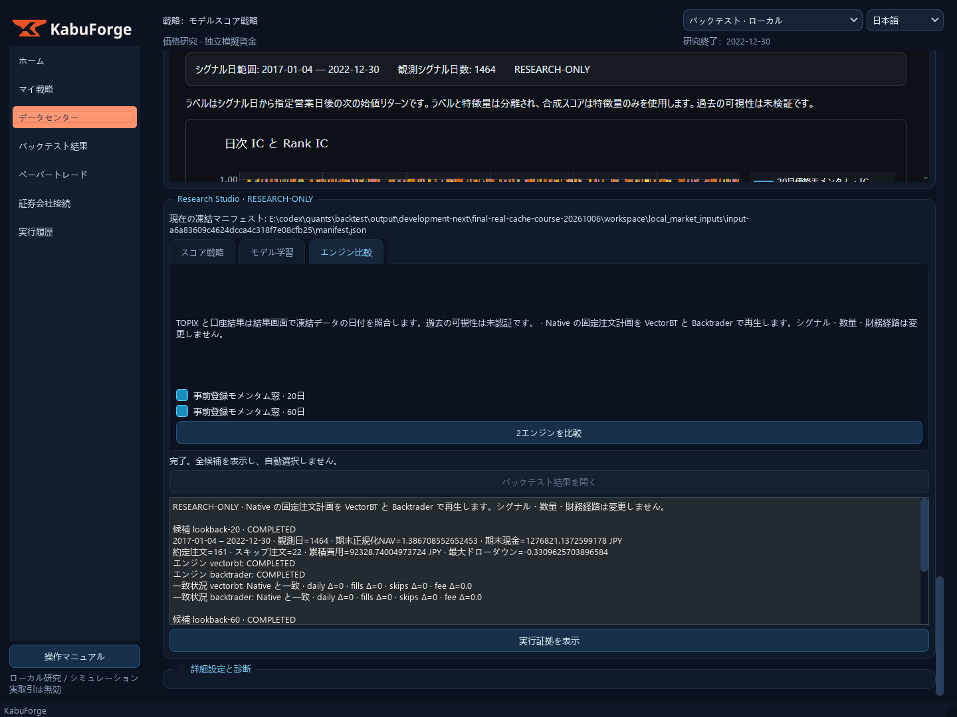The image size is (957, 717).
Task: Click the 完了。全候補を表示し、自動選択しません。 status line
Action: pyautogui.click(x=256, y=461)
